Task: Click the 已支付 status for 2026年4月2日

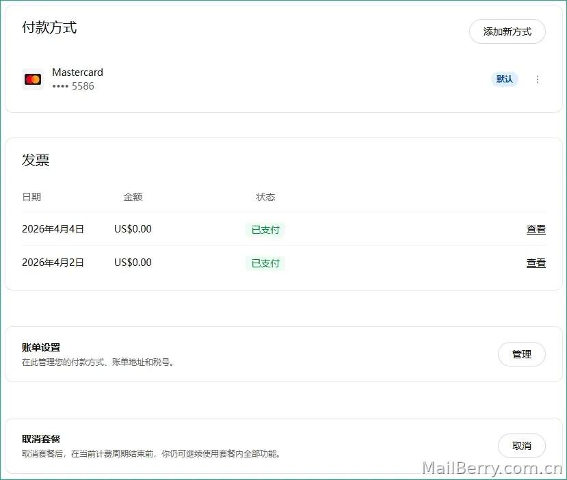Action: (265, 263)
